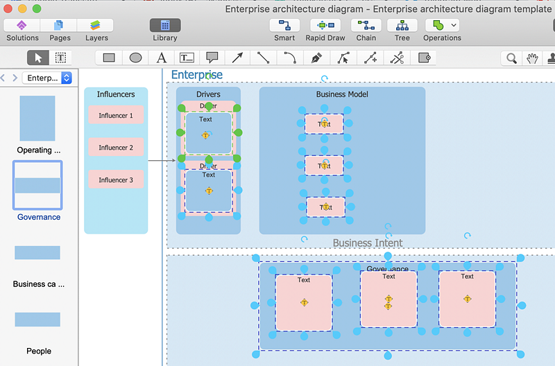Select the Governance library shape
This screenshot has height=366, width=555.
click(37, 186)
